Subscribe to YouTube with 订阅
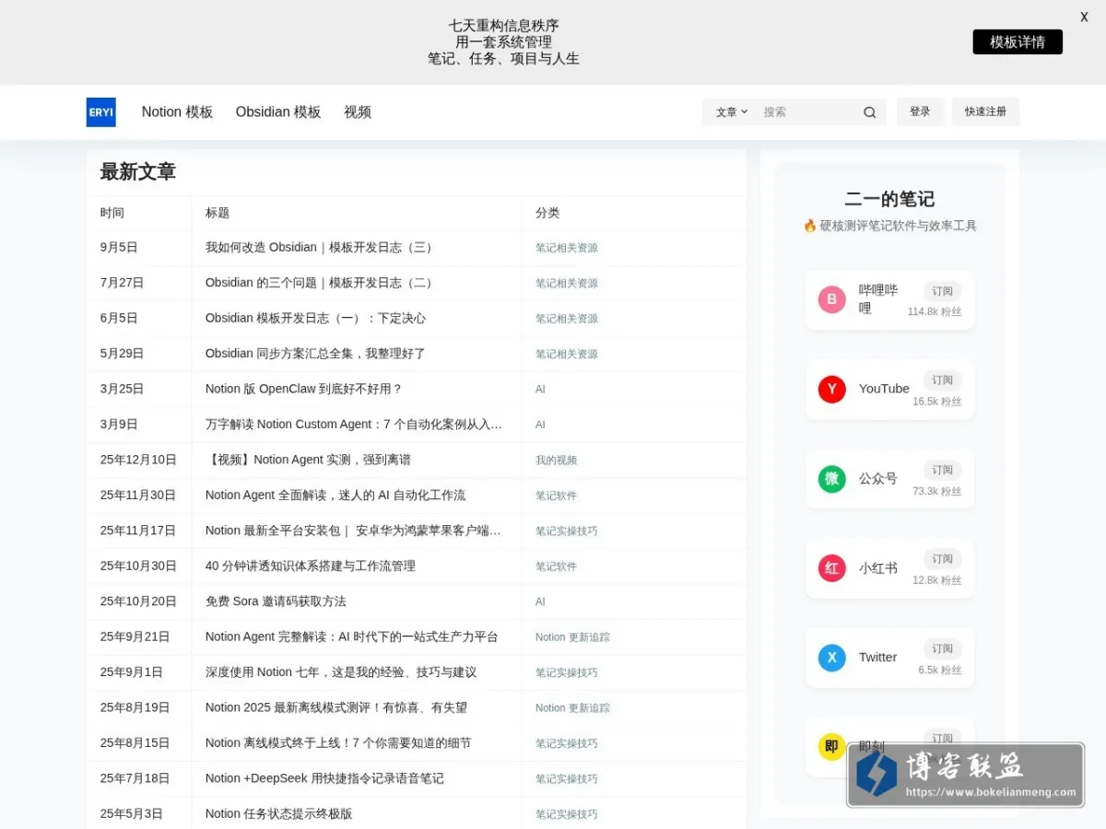The image size is (1106, 829). click(942, 380)
